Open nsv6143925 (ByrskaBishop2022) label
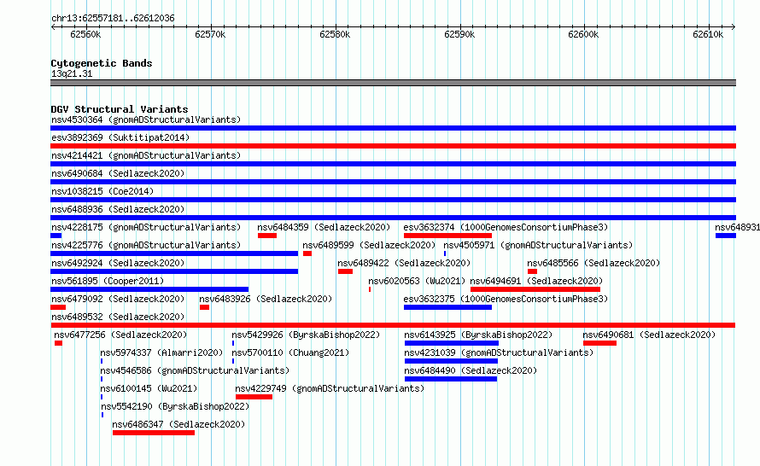This screenshot has width=760, height=466. pyautogui.click(x=478, y=335)
